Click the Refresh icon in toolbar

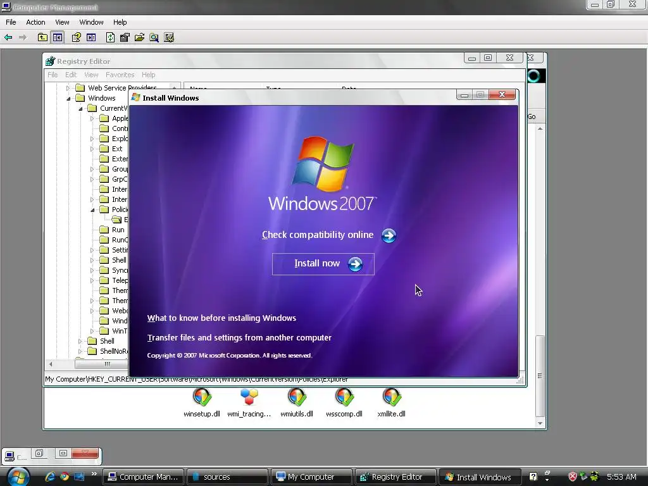(x=110, y=37)
